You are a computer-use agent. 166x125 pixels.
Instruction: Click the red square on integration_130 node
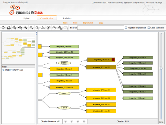click(113, 60)
